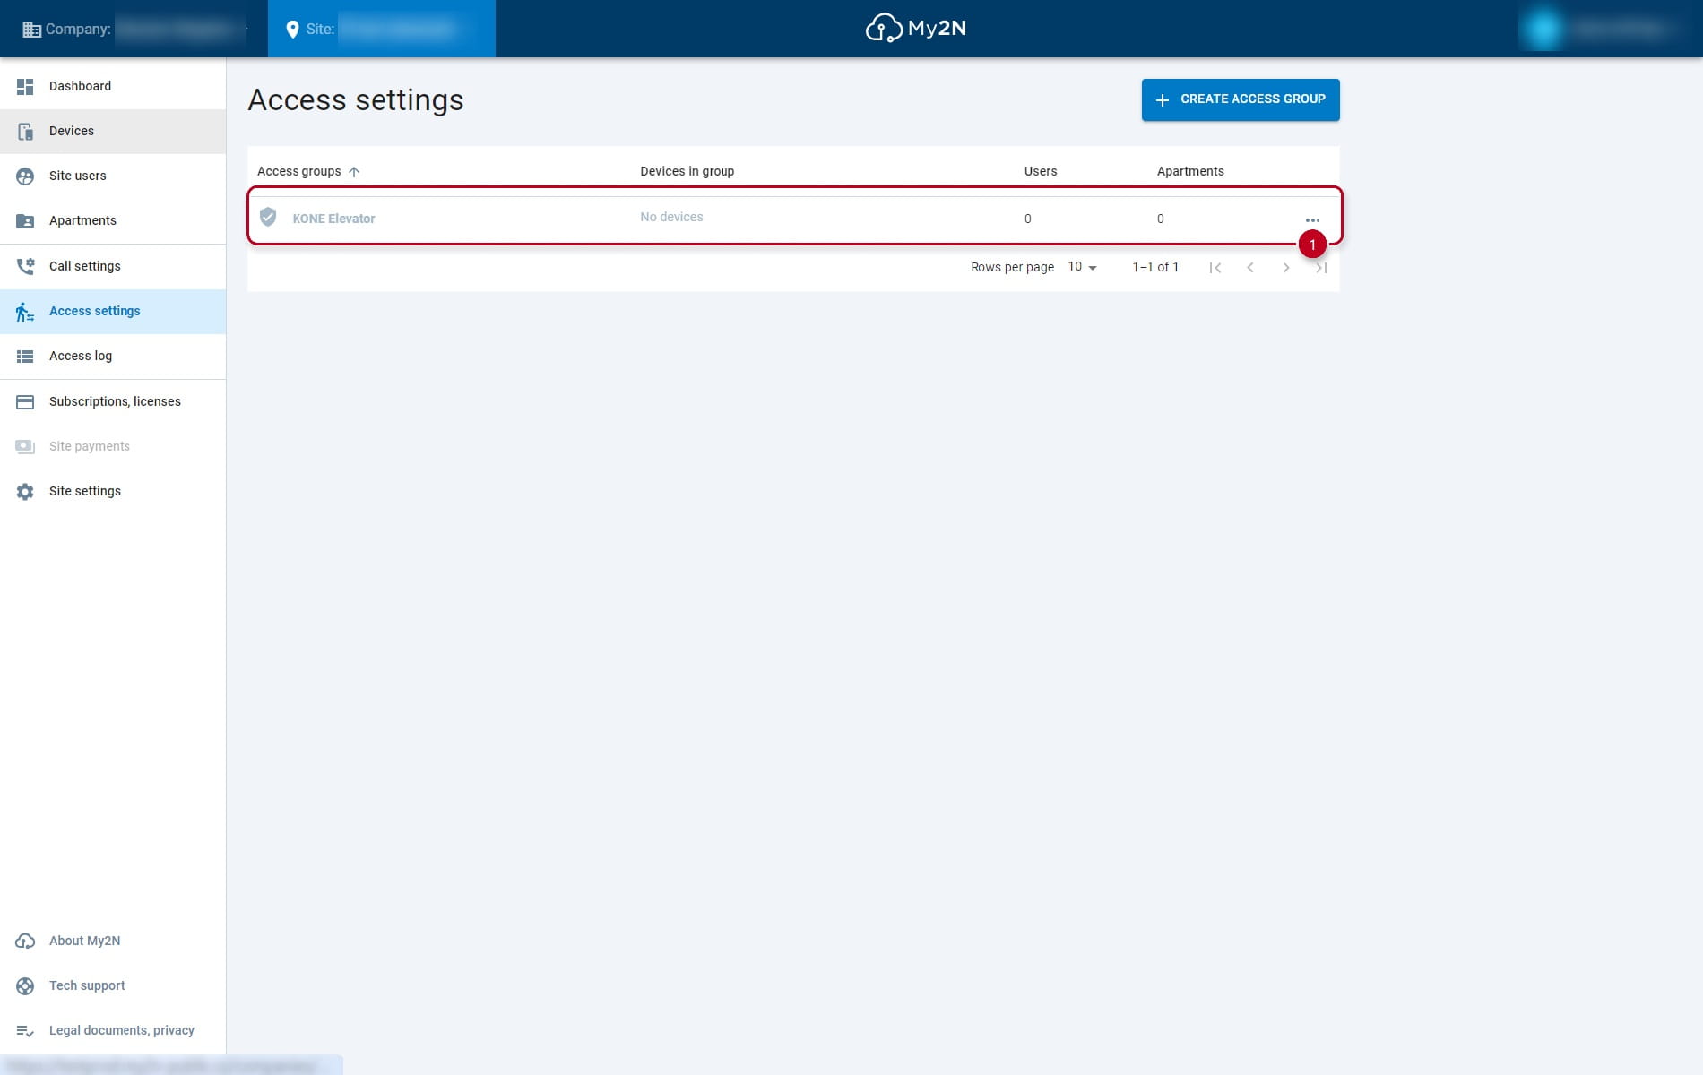Click the Site payments menu label
Screen dimensions: 1703x1075
click(90, 446)
